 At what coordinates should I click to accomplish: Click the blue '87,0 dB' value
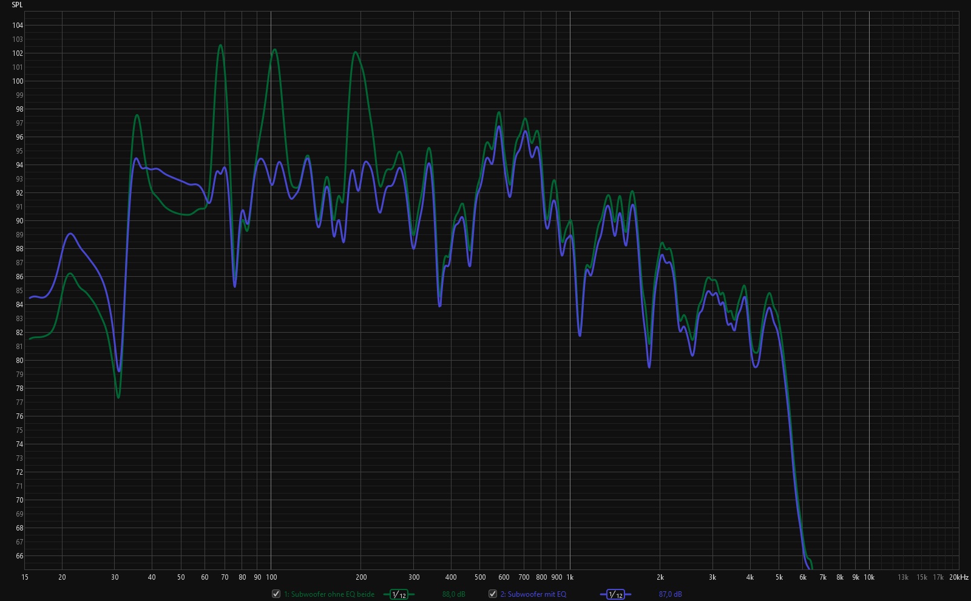pos(670,594)
